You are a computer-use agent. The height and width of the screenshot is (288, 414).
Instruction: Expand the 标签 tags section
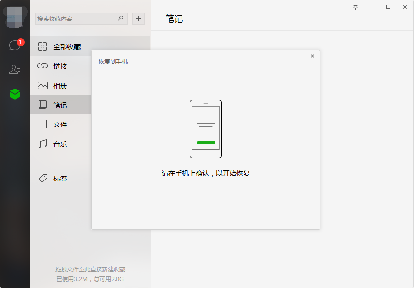61,179
